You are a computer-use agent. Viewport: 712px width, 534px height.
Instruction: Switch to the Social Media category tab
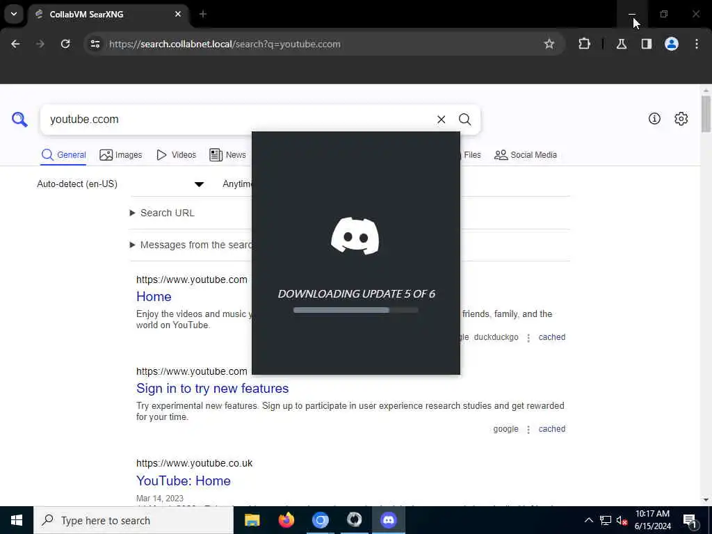pyautogui.click(x=526, y=155)
